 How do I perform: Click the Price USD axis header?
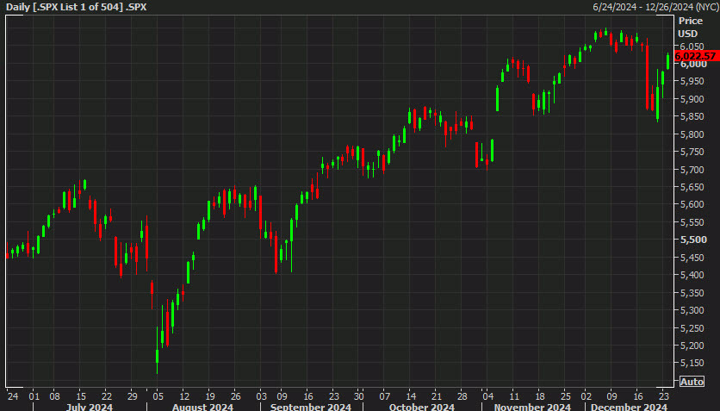[x=690, y=27]
